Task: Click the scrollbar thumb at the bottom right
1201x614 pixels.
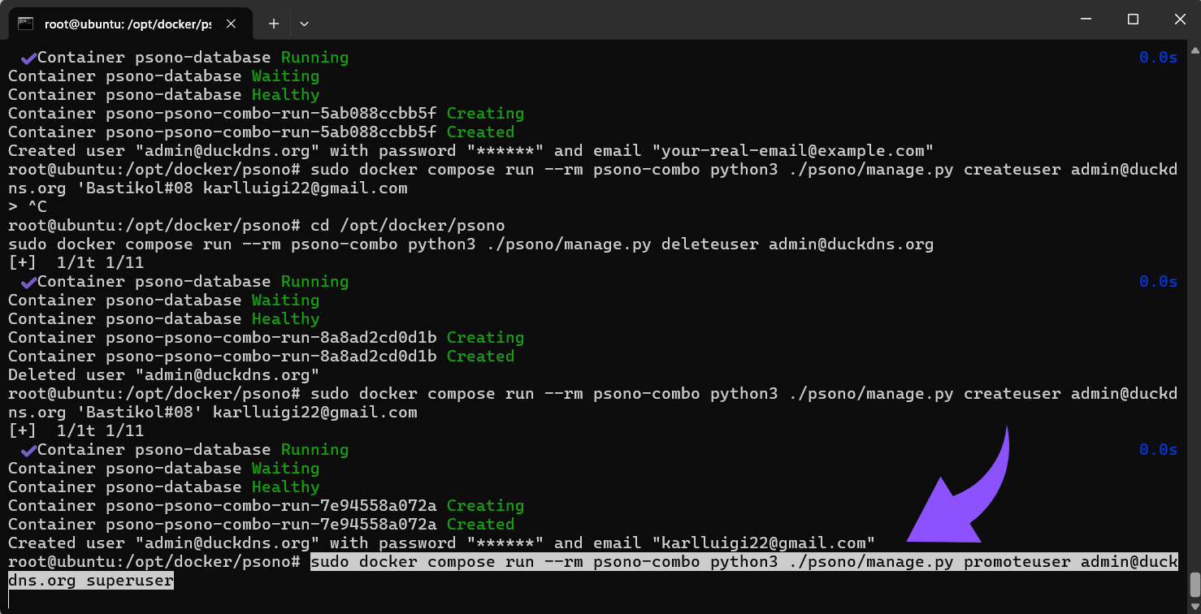Action: click(x=1194, y=584)
